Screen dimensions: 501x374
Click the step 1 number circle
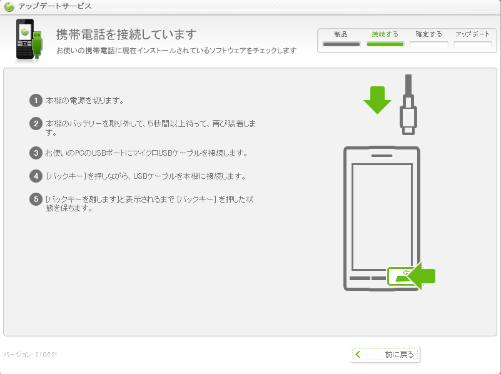tap(36, 100)
